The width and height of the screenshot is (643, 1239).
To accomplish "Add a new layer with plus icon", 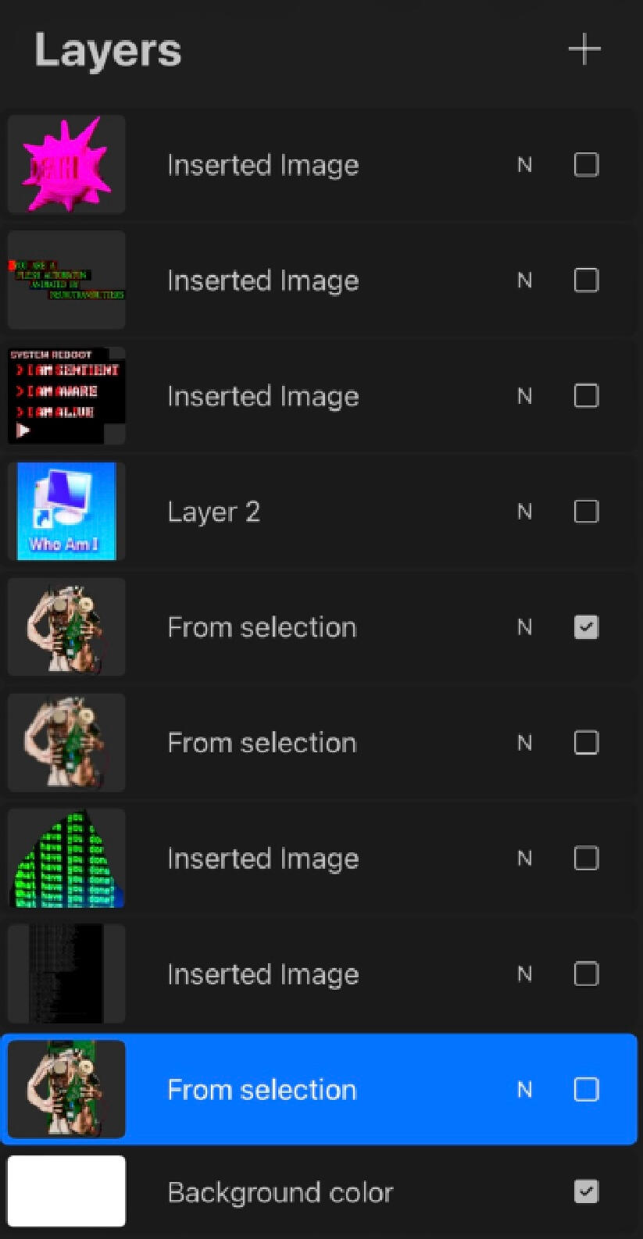I will click(x=584, y=51).
